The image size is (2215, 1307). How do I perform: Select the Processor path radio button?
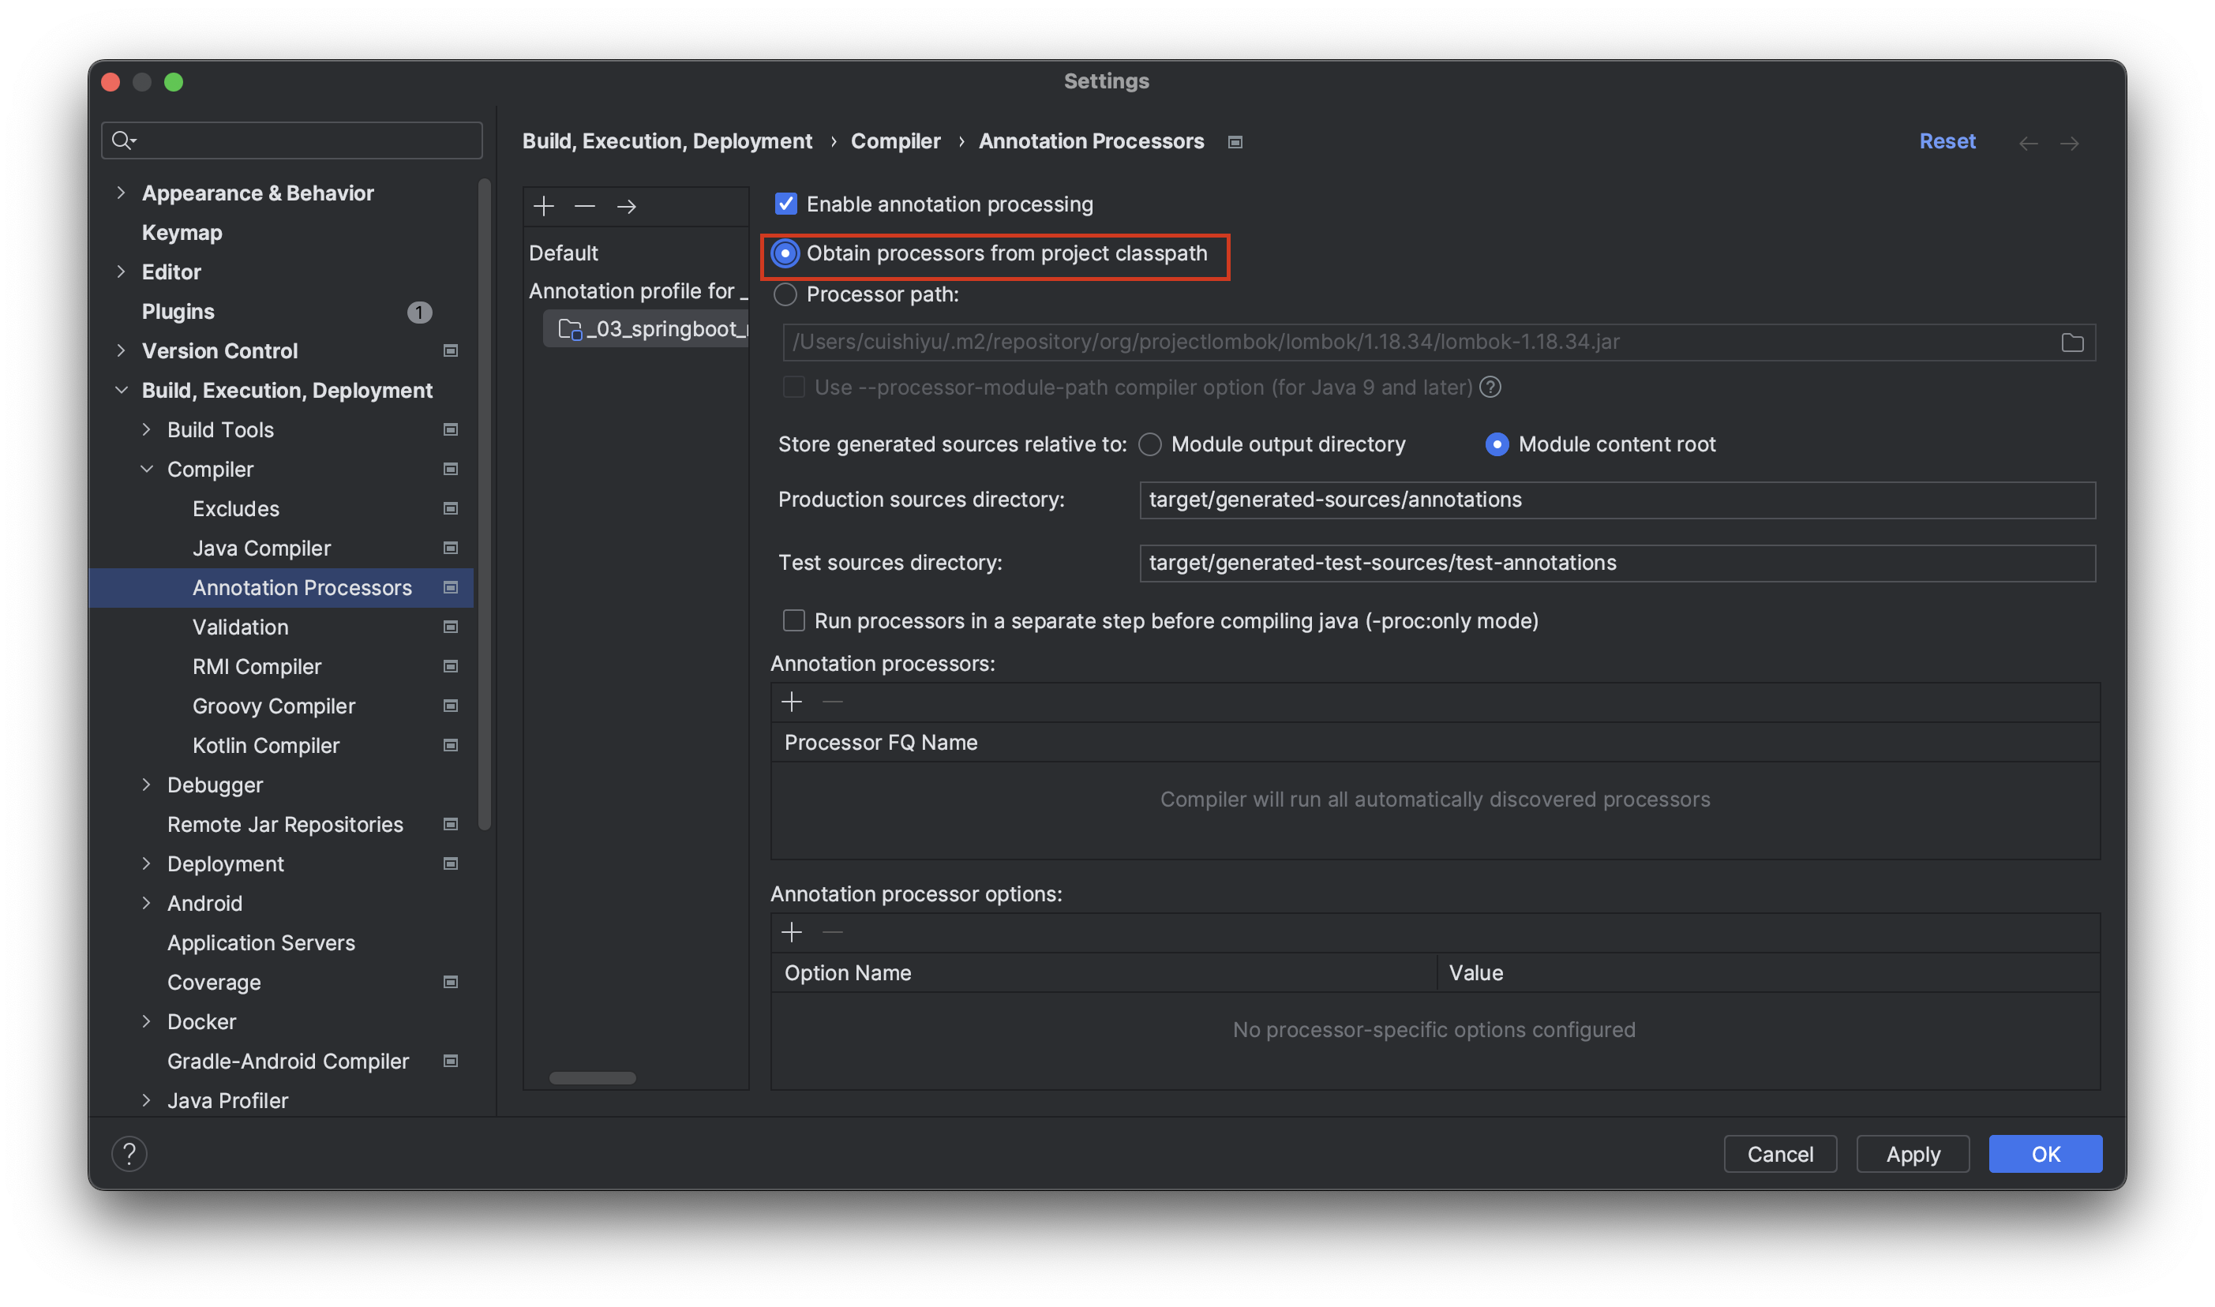click(x=785, y=294)
